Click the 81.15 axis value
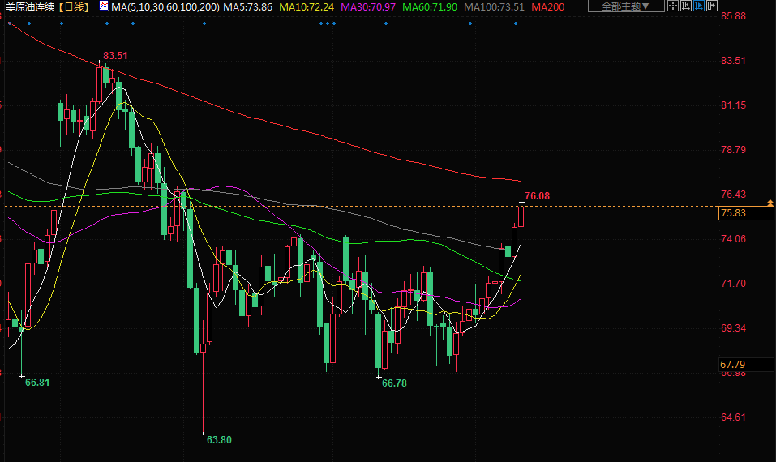The width and height of the screenshot is (776, 462). point(733,105)
